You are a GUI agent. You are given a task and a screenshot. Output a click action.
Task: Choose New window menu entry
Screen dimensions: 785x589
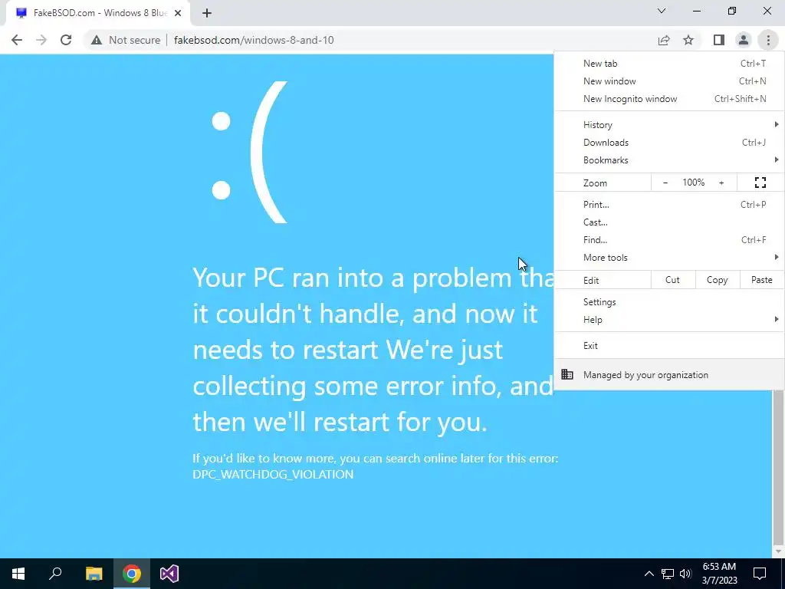tap(669, 81)
